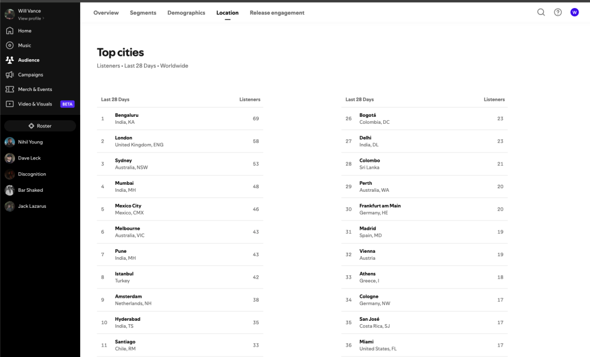Click Discognition artist thumbnail
Image resolution: width=590 pixels, height=357 pixels.
coord(10,174)
